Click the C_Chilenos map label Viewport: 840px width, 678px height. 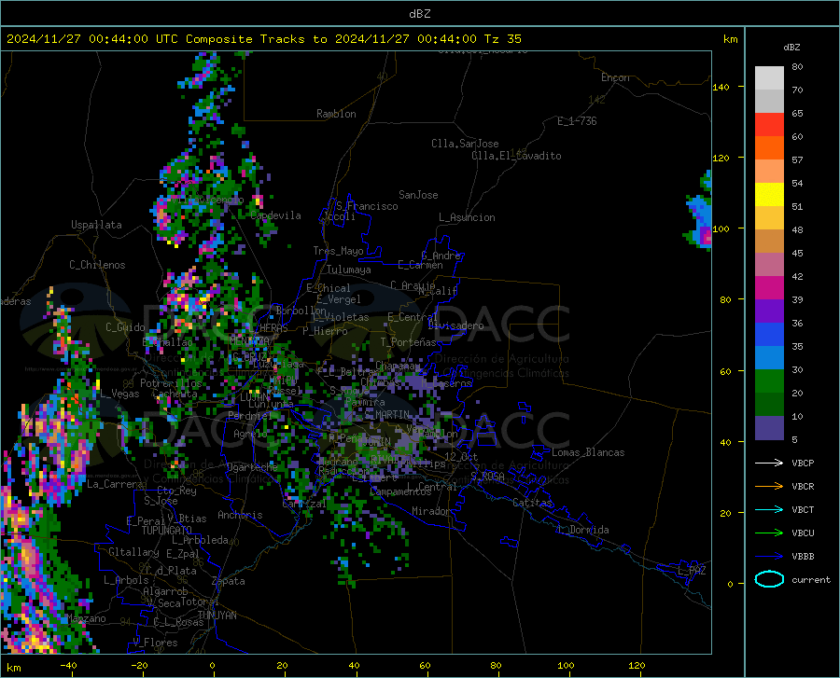[97, 265]
